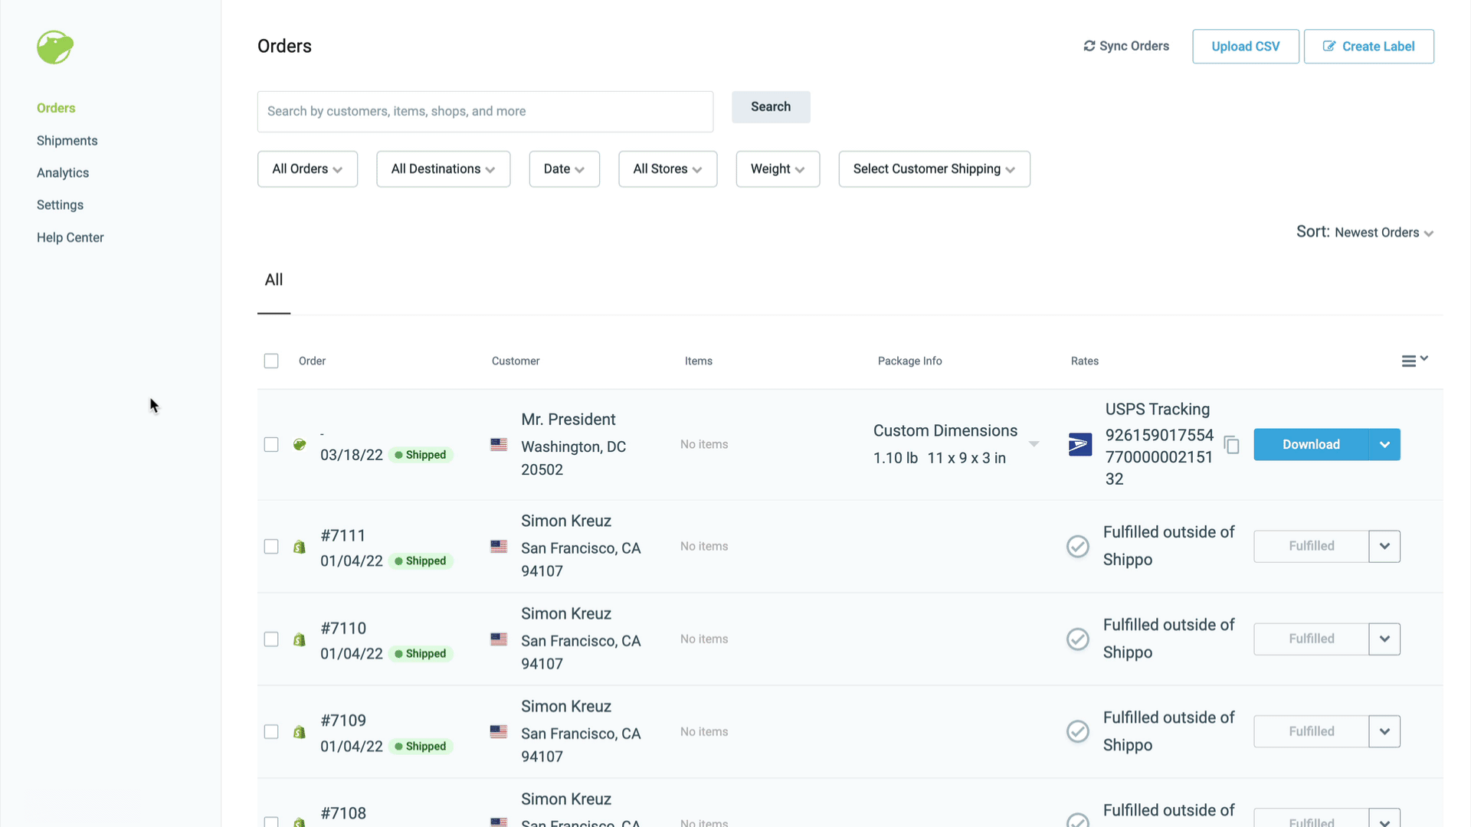
Task: Toggle checkbox for order #7109
Action: tap(270, 731)
